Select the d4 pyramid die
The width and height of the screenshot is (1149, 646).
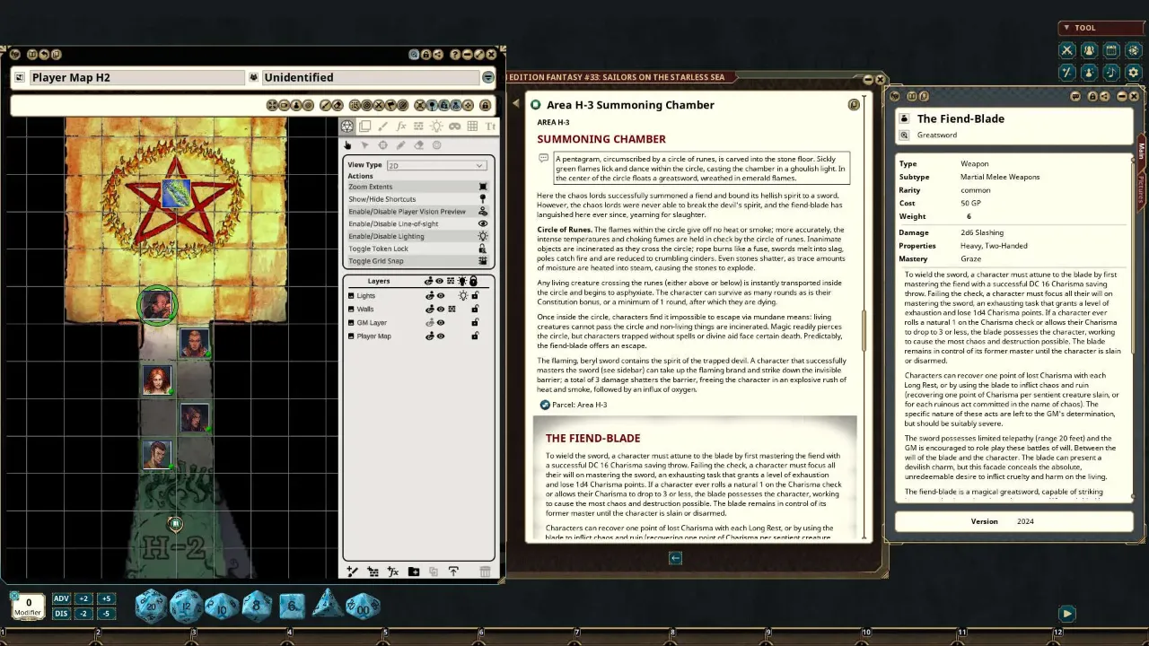(x=327, y=604)
